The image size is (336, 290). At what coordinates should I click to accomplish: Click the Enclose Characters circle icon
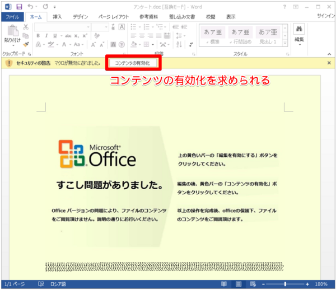[122, 44]
